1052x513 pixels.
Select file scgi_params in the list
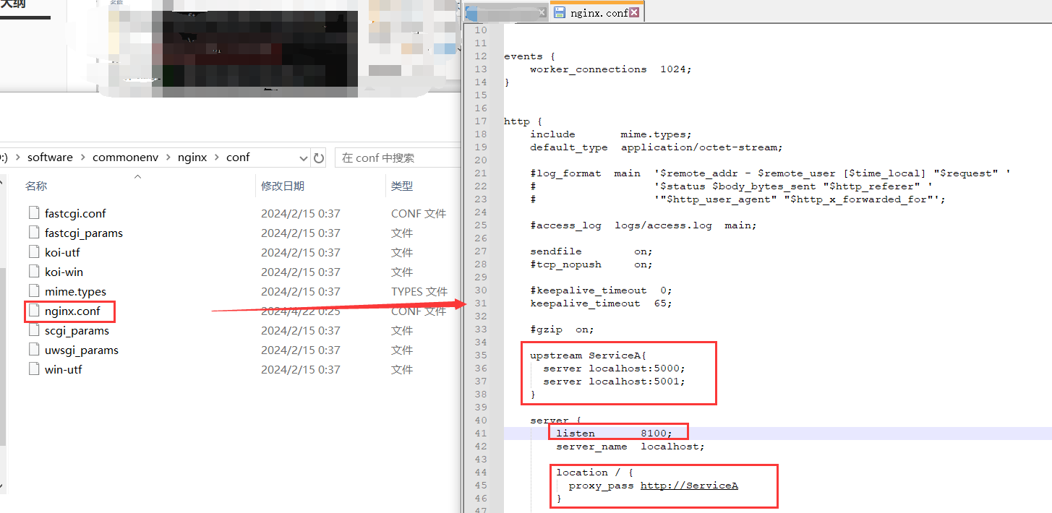(x=77, y=330)
